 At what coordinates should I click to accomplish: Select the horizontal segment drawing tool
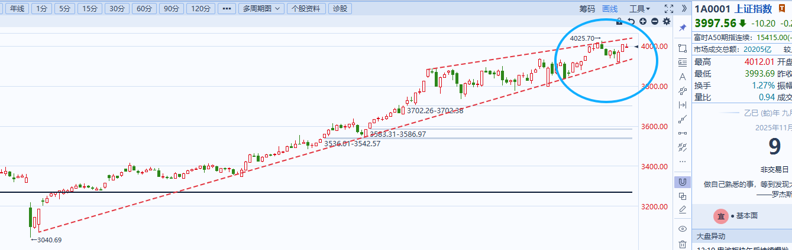point(683,133)
